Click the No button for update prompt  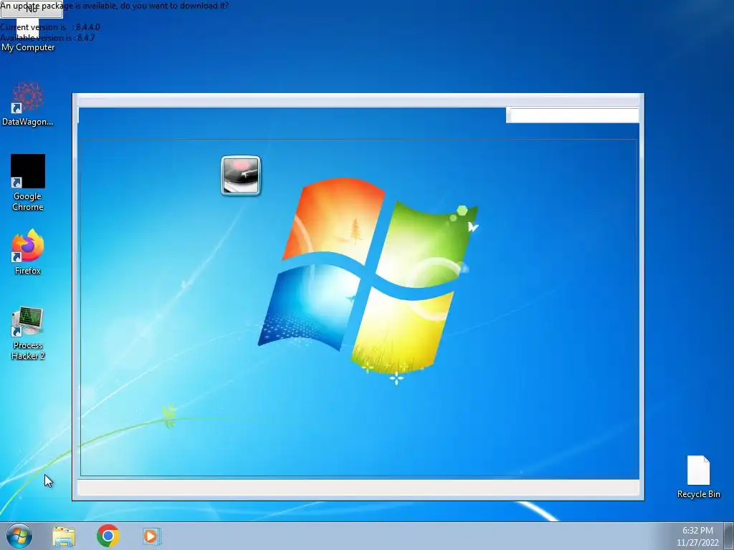(x=32, y=9)
